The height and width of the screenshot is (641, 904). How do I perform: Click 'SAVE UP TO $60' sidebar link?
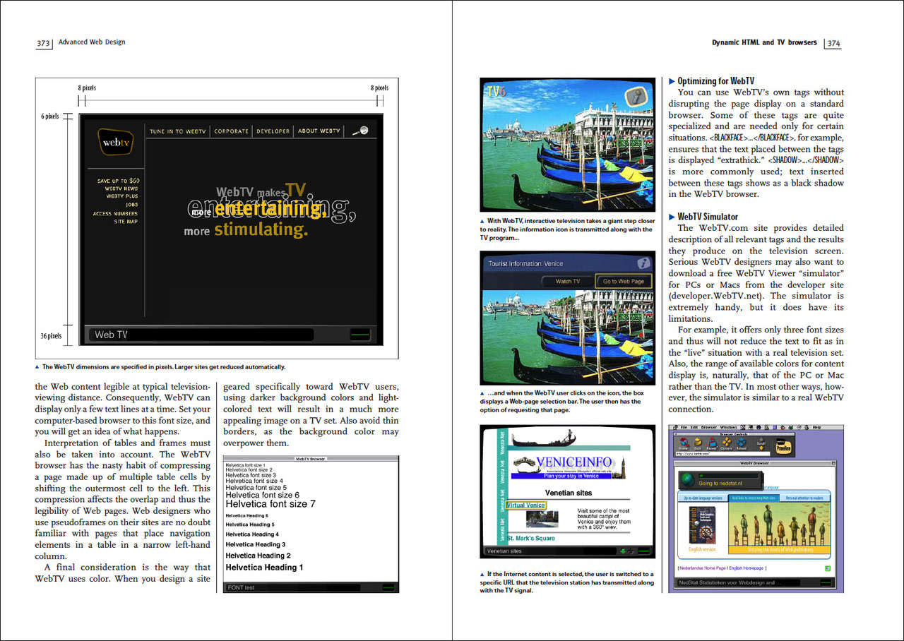point(119,181)
